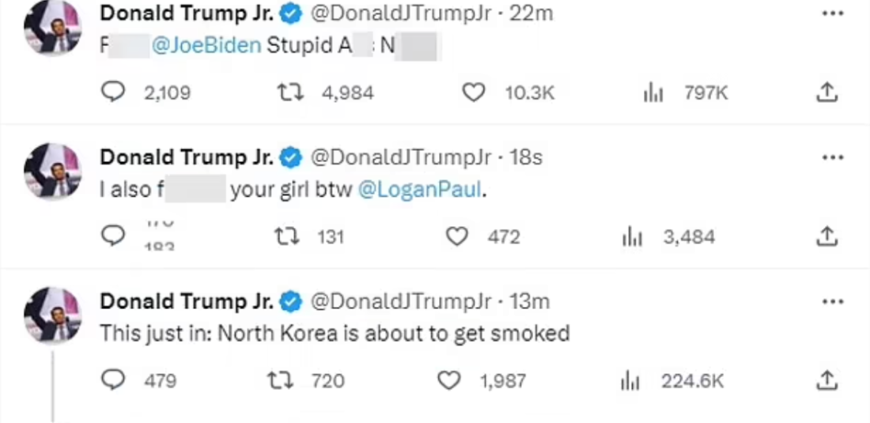Open more options on the 18s tweet

click(x=832, y=157)
